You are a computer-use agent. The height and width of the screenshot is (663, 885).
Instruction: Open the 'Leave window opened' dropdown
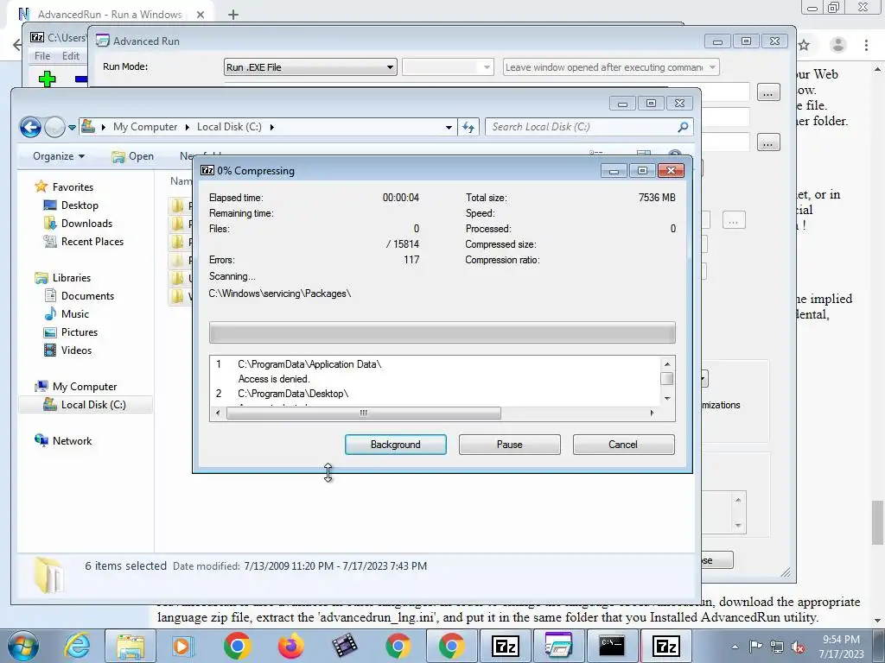tap(611, 67)
